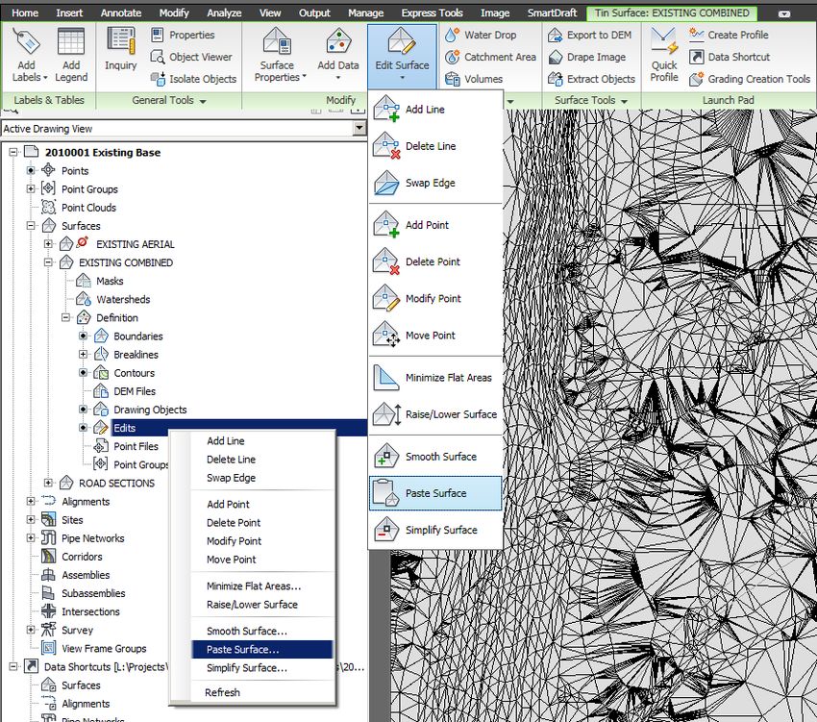Select the View Frame Groups tree item

pyautogui.click(x=104, y=649)
